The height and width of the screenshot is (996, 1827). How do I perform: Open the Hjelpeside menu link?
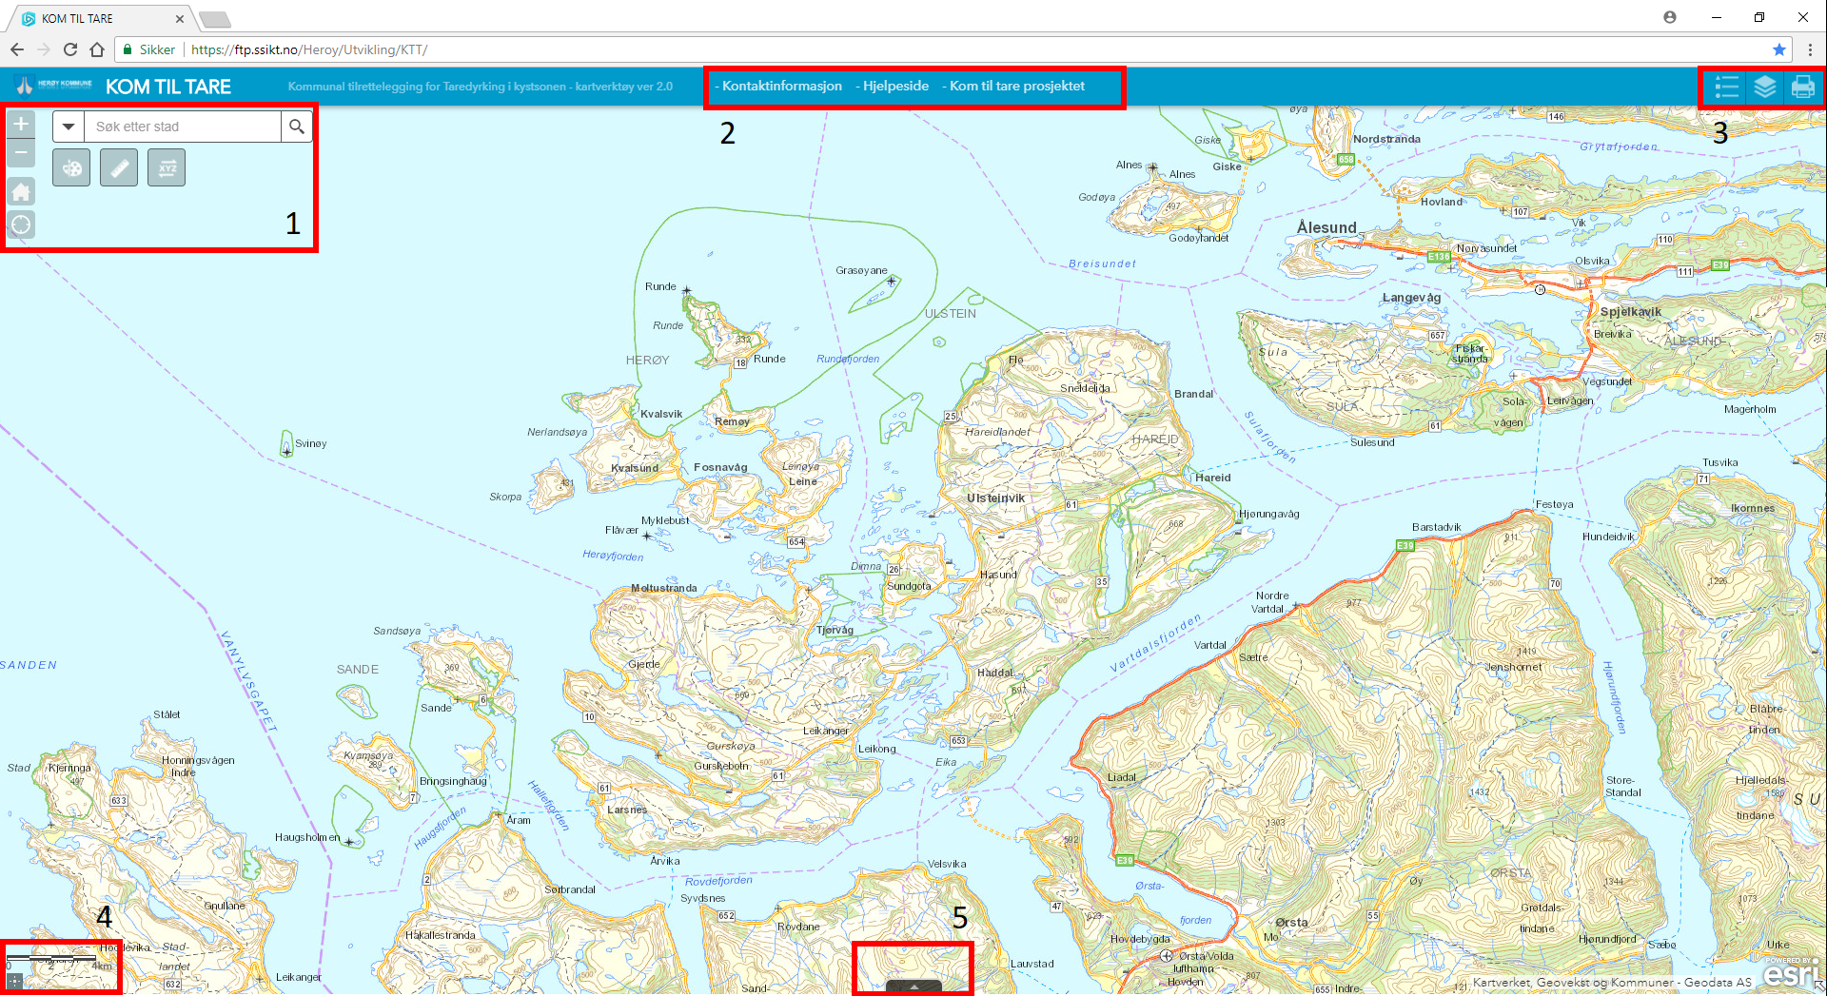pyautogui.click(x=894, y=86)
